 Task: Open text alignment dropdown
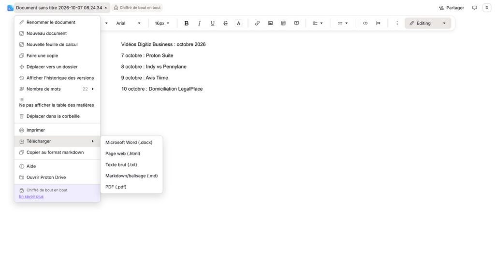pos(318,23)
